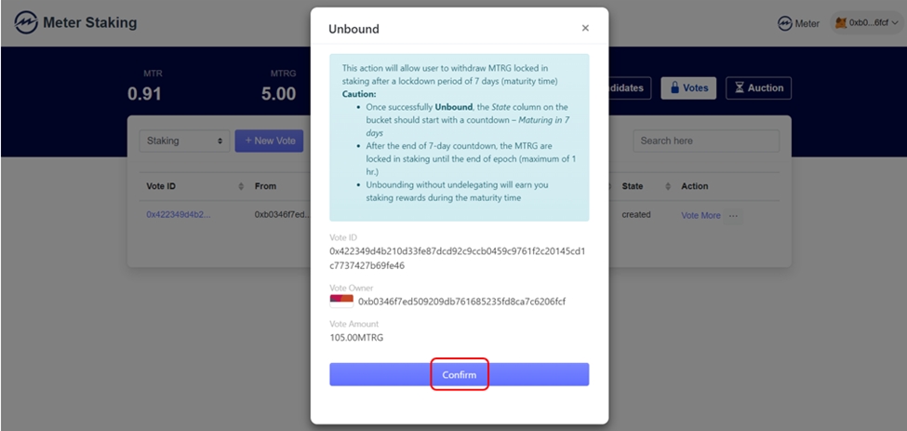Open the Auction tab
The width and height of the screenshot is (907, 431).
[x=758, y=88]
